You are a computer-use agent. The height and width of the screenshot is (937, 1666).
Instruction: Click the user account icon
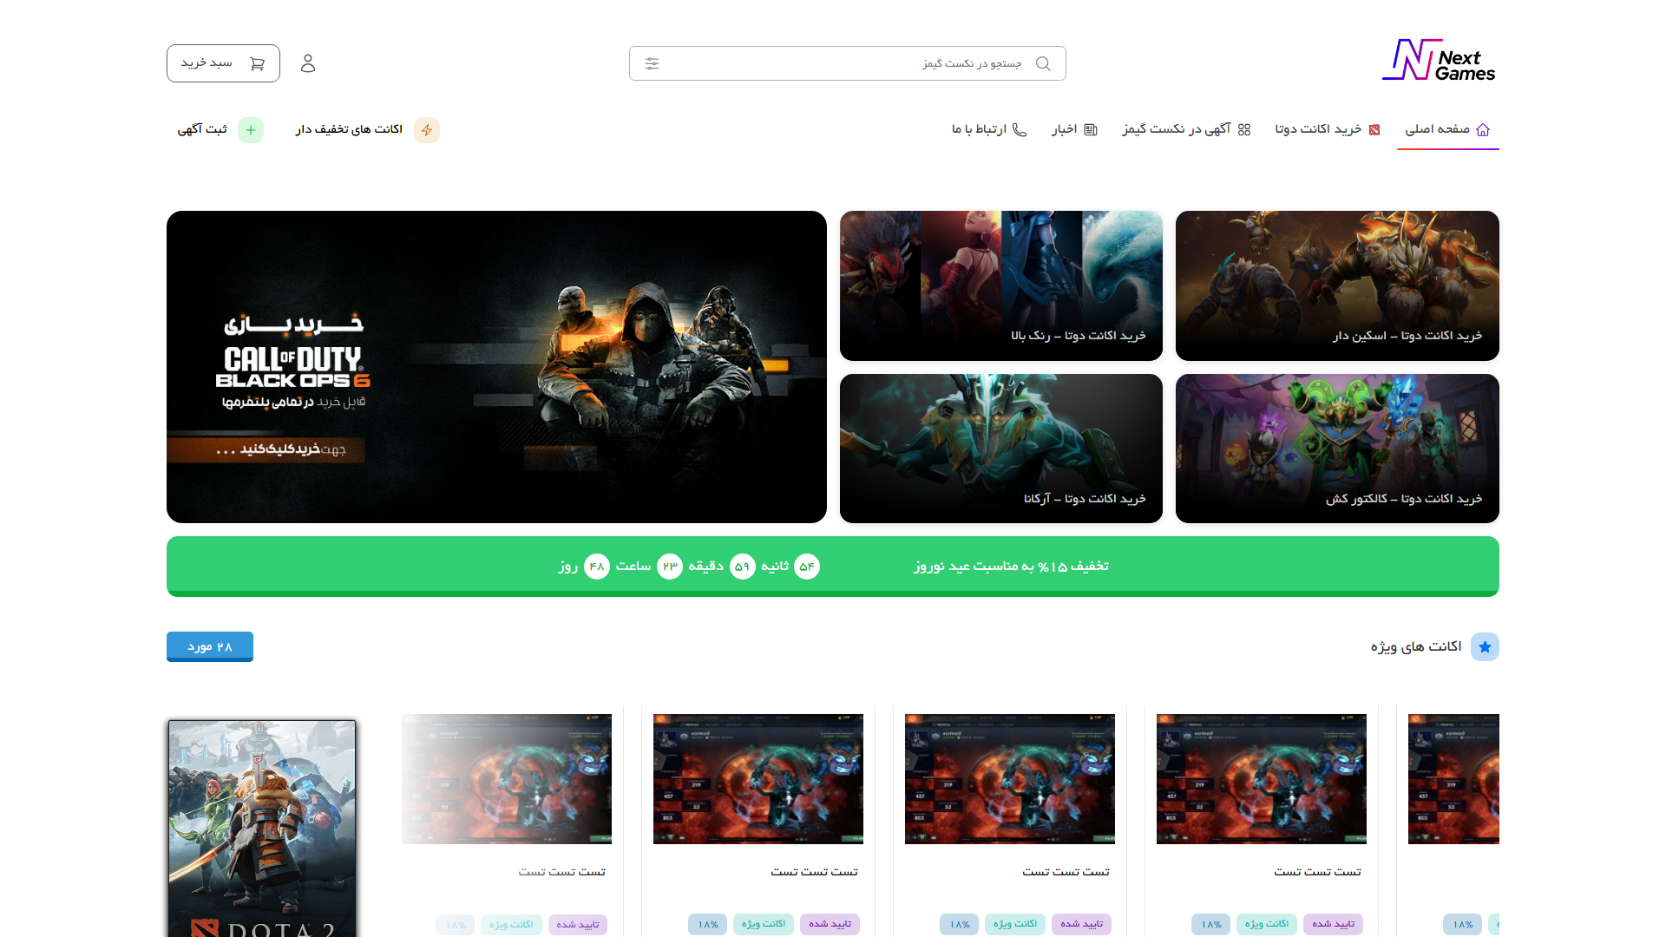point(308,63)
